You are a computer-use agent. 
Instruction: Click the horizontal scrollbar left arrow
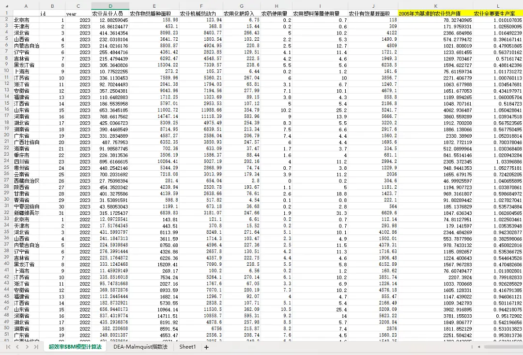pyautogui.click(x=479, y=347)
